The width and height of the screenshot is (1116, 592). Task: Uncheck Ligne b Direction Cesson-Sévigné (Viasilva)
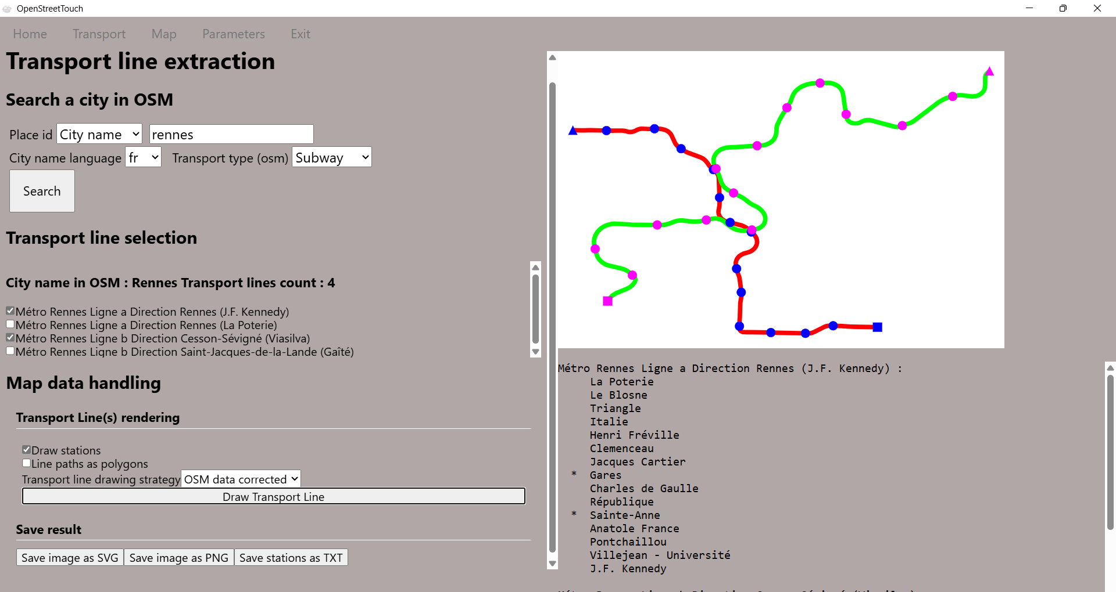10,338
